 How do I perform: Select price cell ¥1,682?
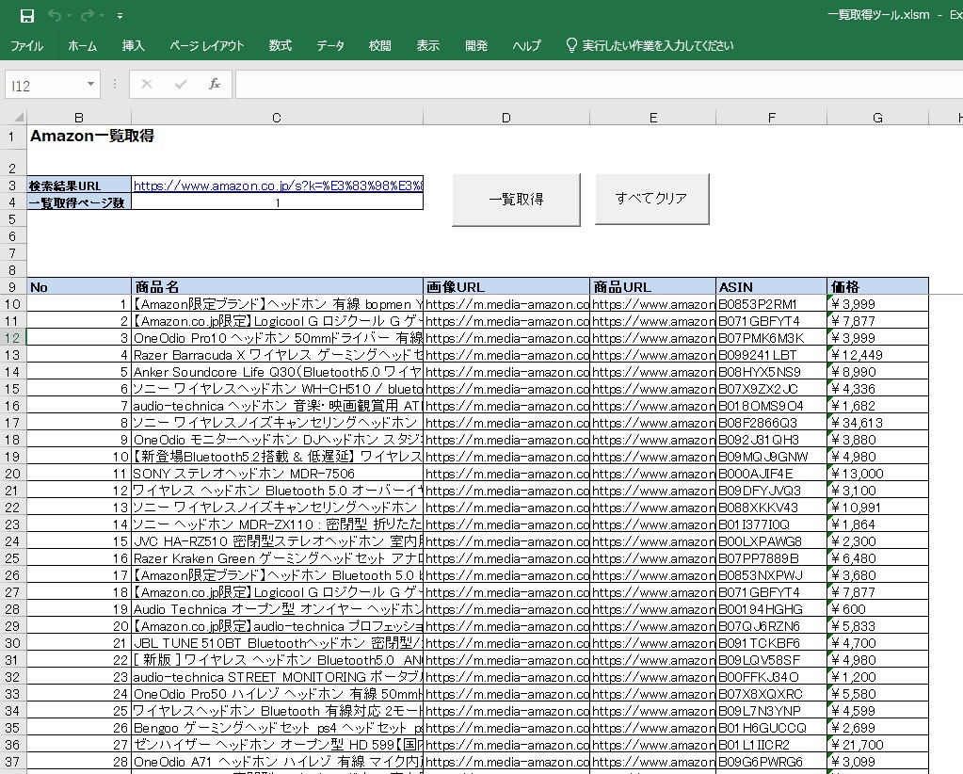pos(877,406)
